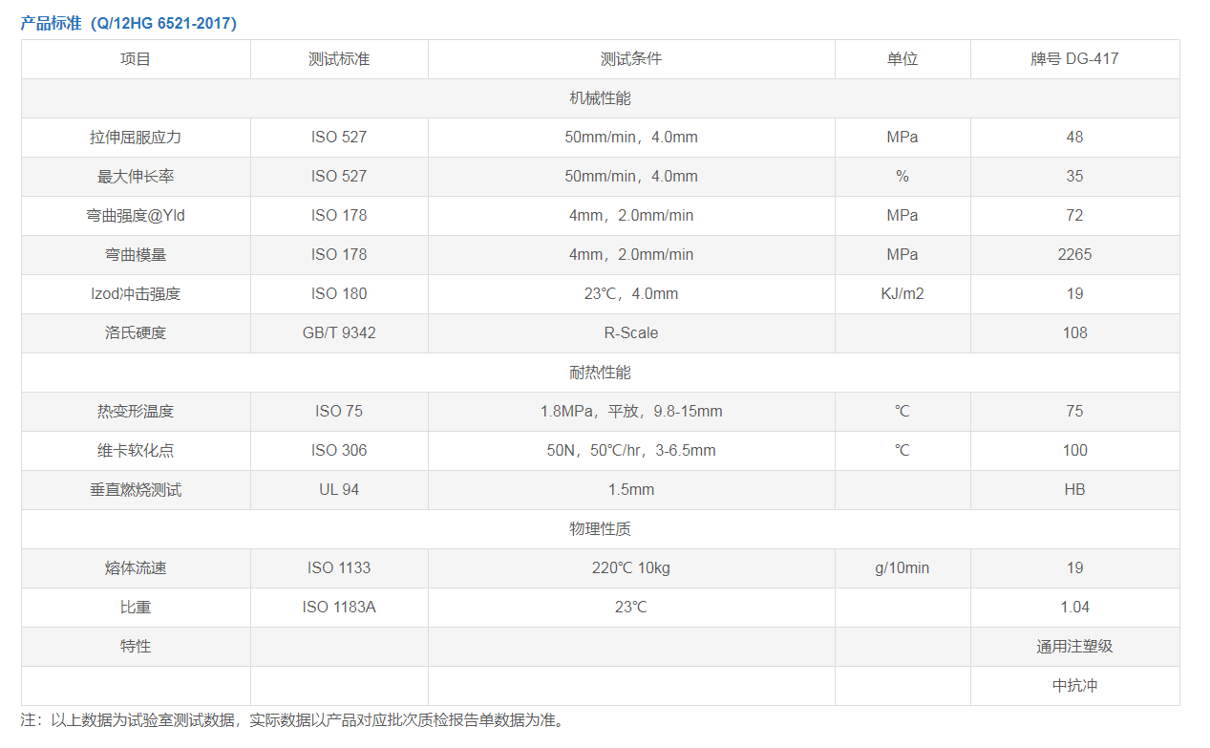This screenshot has height=748, width=1210.
Task: Select the 牌号 DG-417 column header
Action: point(1075,59)
